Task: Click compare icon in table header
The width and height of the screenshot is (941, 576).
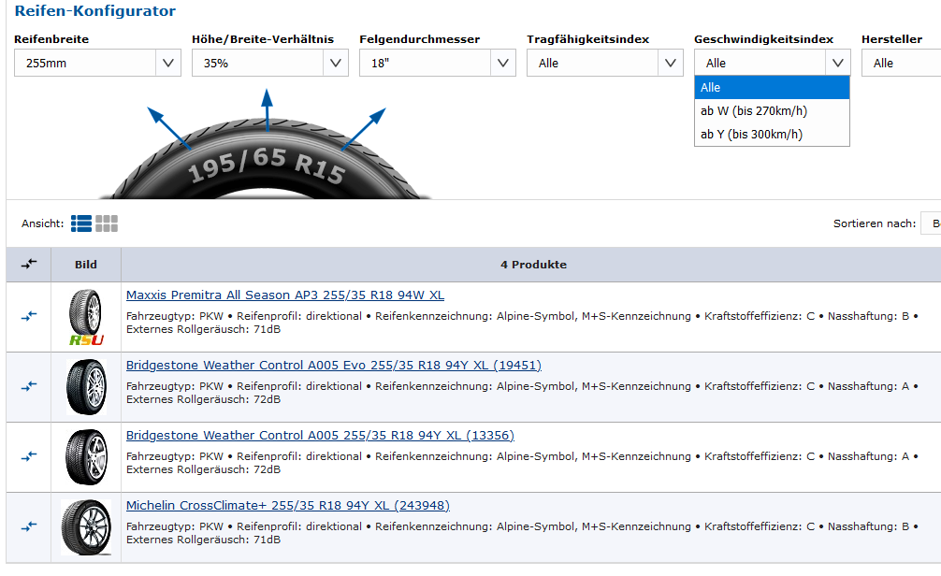Action: pos(29,264)
